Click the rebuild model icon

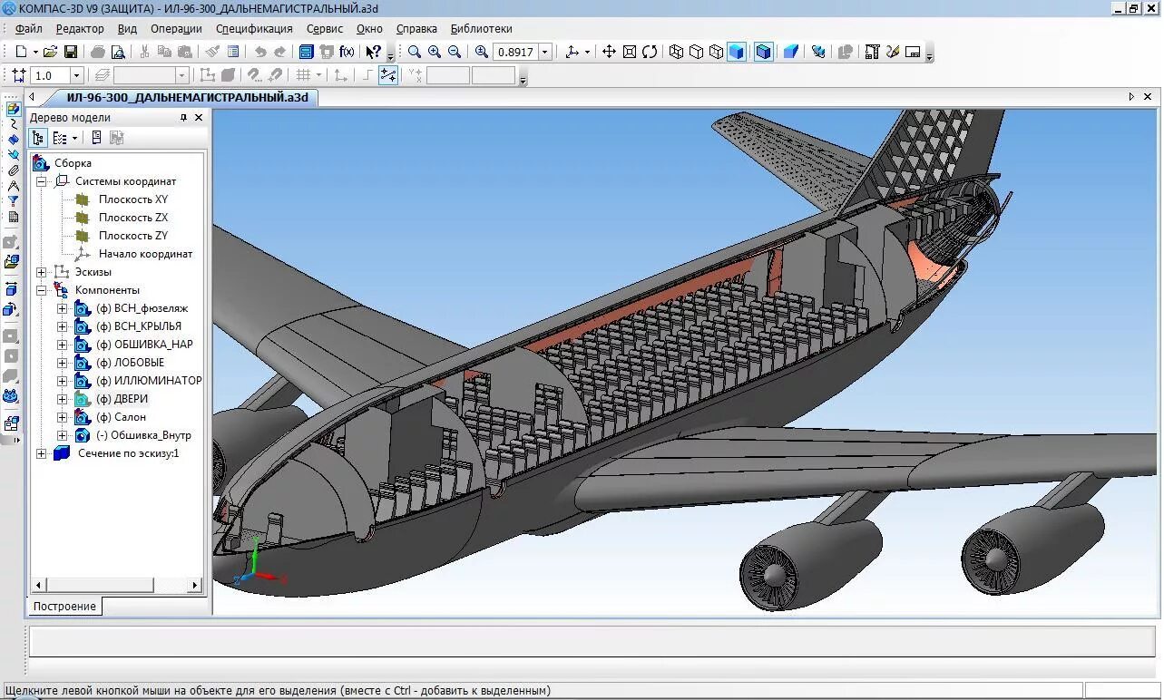tap(818, 52)
